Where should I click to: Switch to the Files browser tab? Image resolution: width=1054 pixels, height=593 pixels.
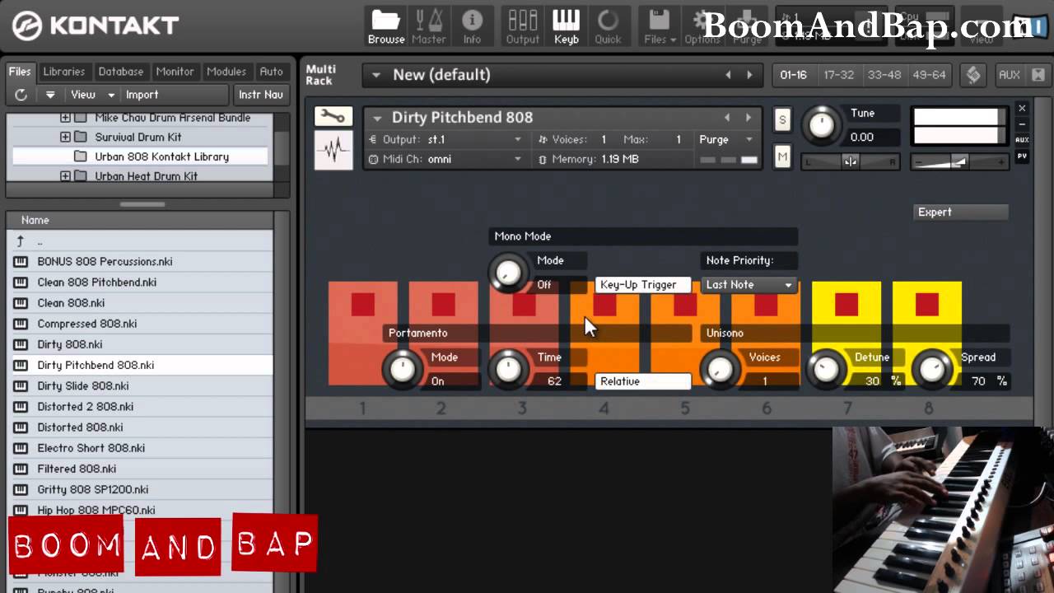(x=20, y=72)
